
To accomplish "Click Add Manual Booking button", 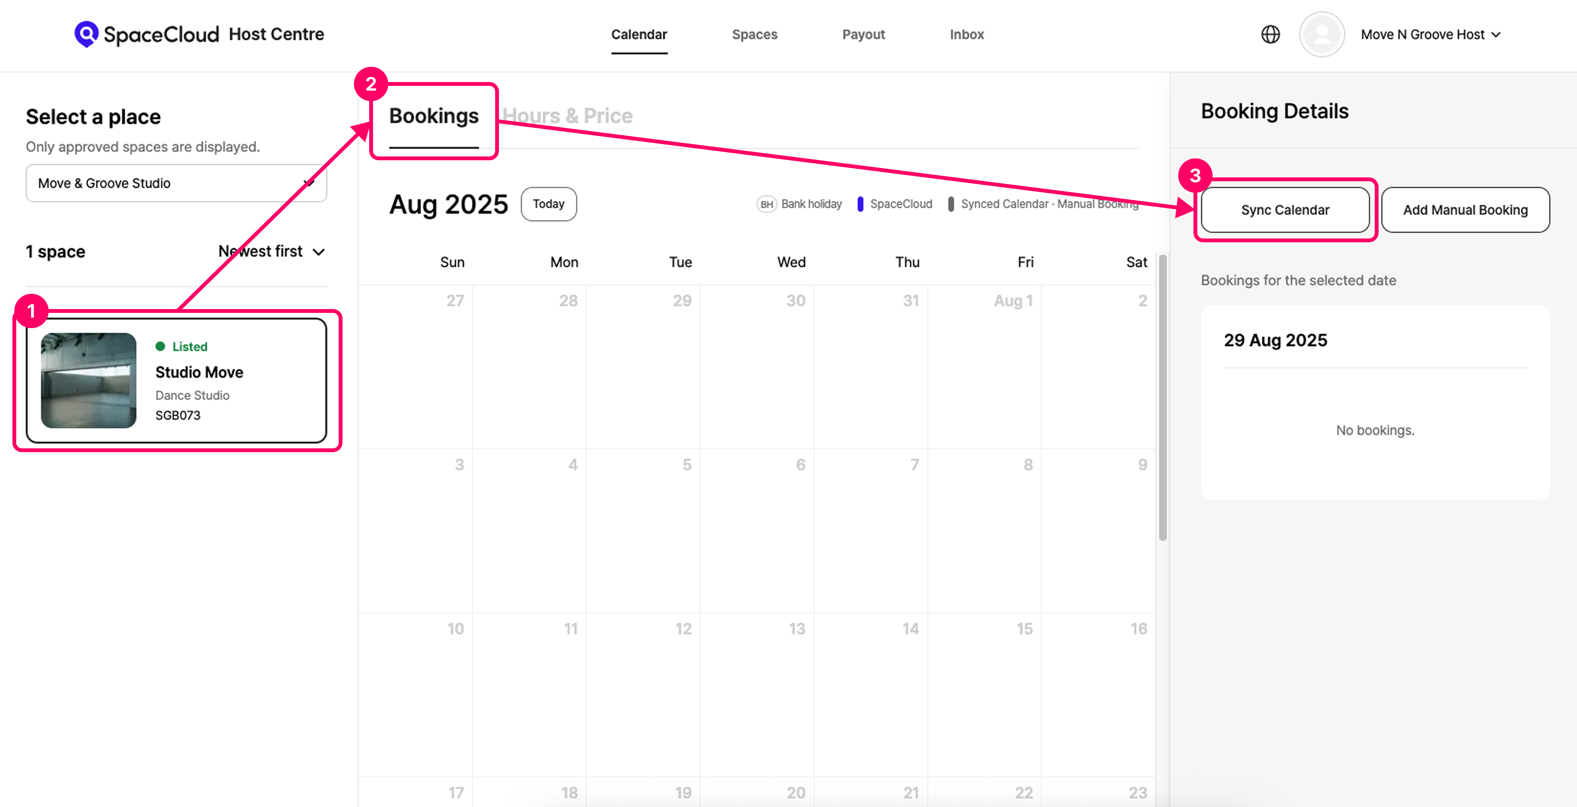I will (x=1465, y=210).
